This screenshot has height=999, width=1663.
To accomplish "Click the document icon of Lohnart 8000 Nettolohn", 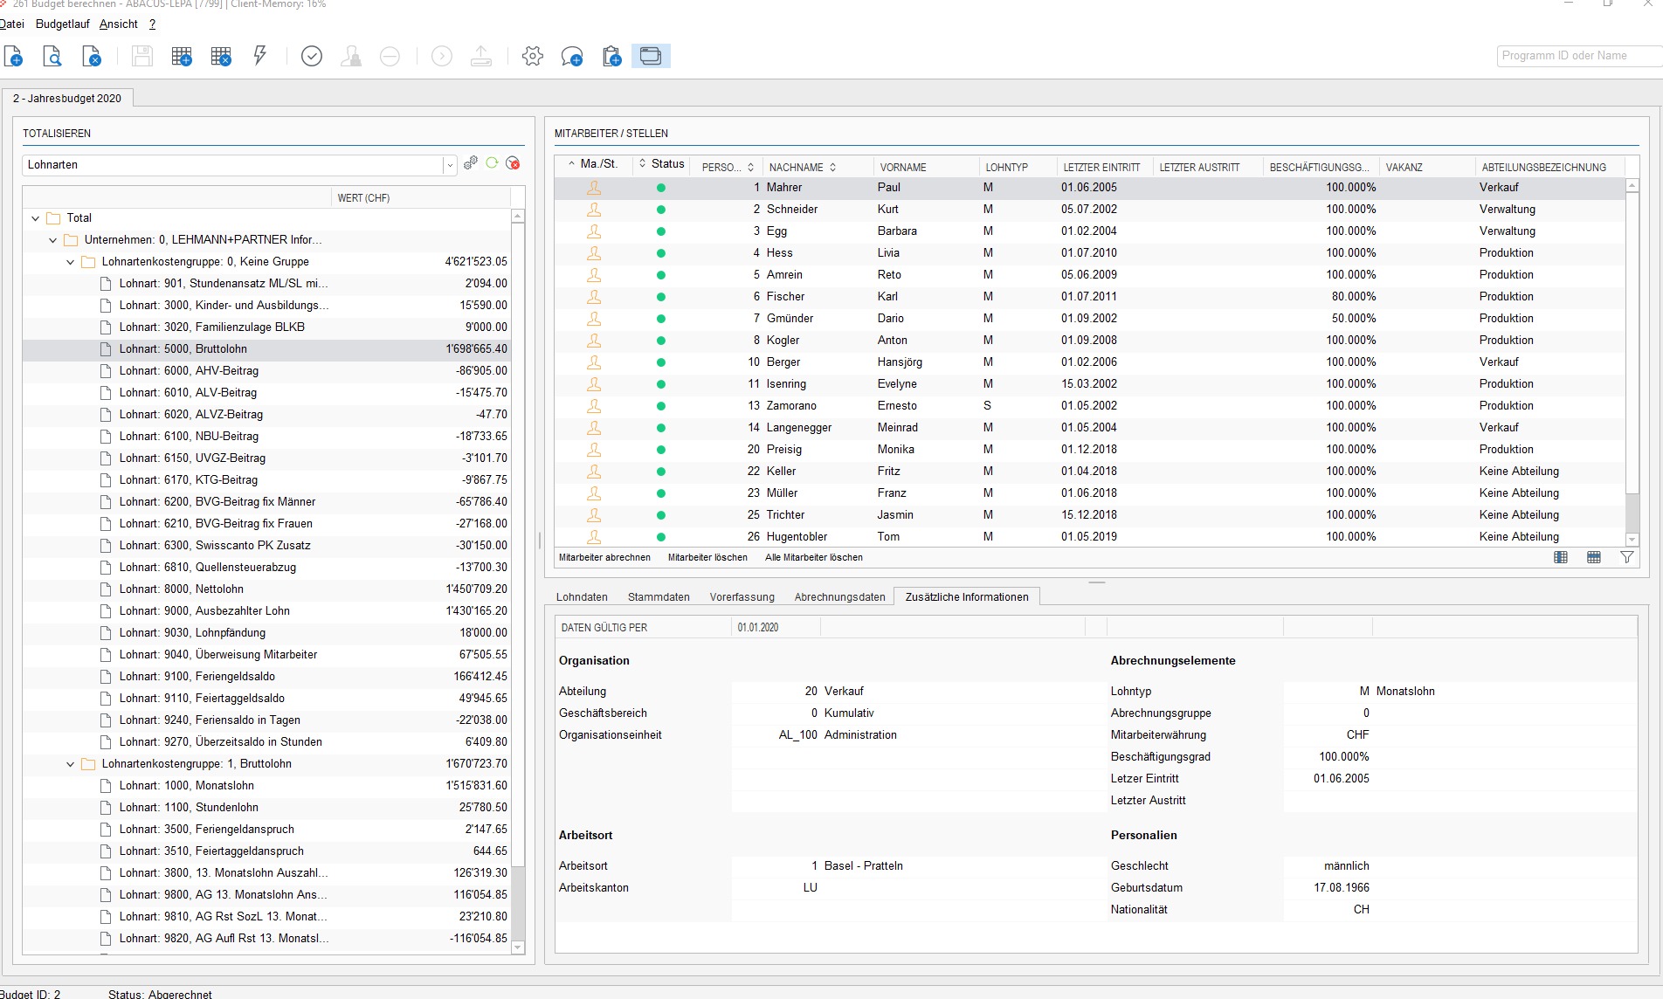I will [106, 589].
